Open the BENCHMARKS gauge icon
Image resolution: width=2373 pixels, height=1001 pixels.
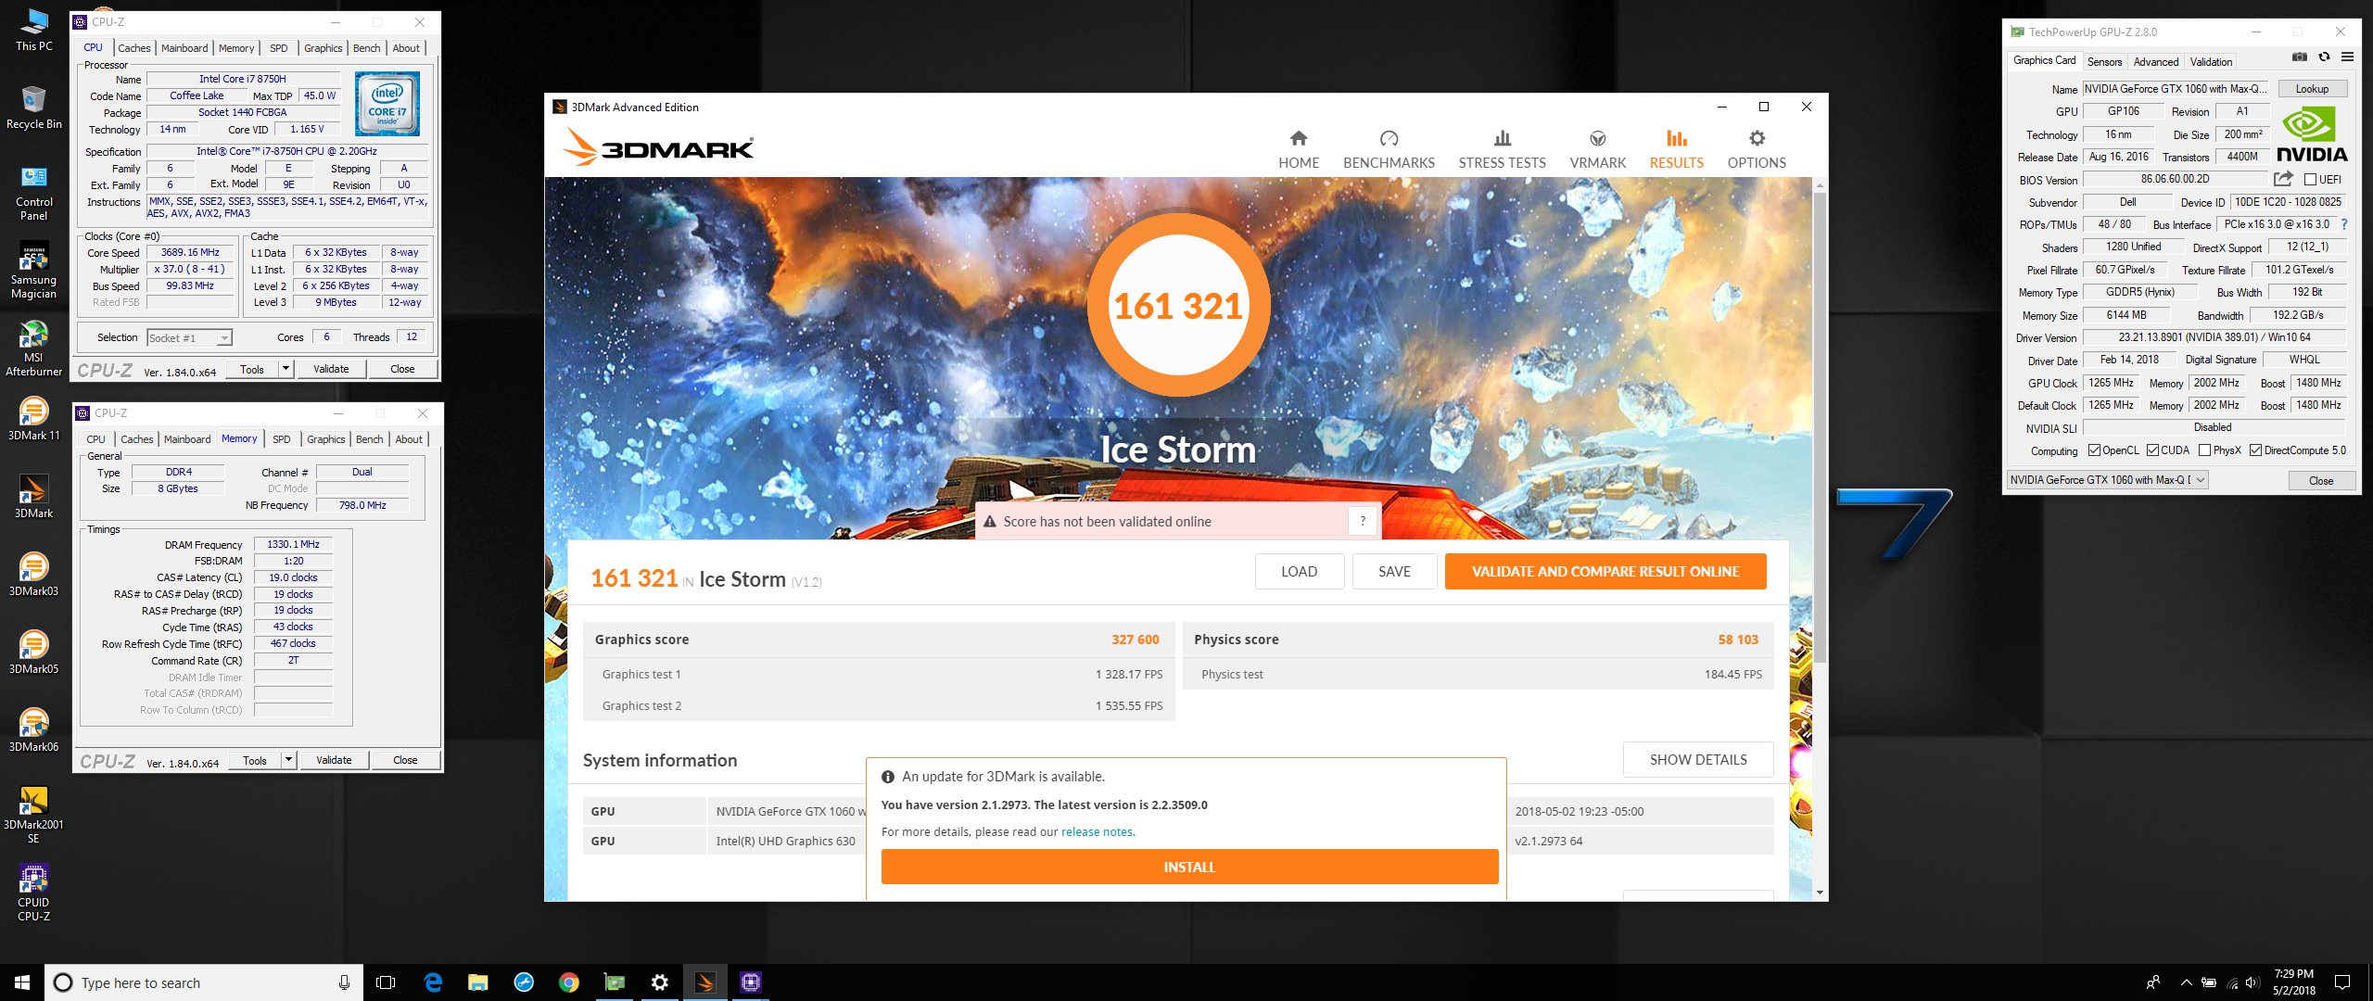1389,139
